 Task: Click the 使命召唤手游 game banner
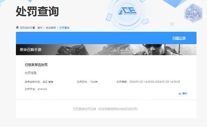(106, 49)
